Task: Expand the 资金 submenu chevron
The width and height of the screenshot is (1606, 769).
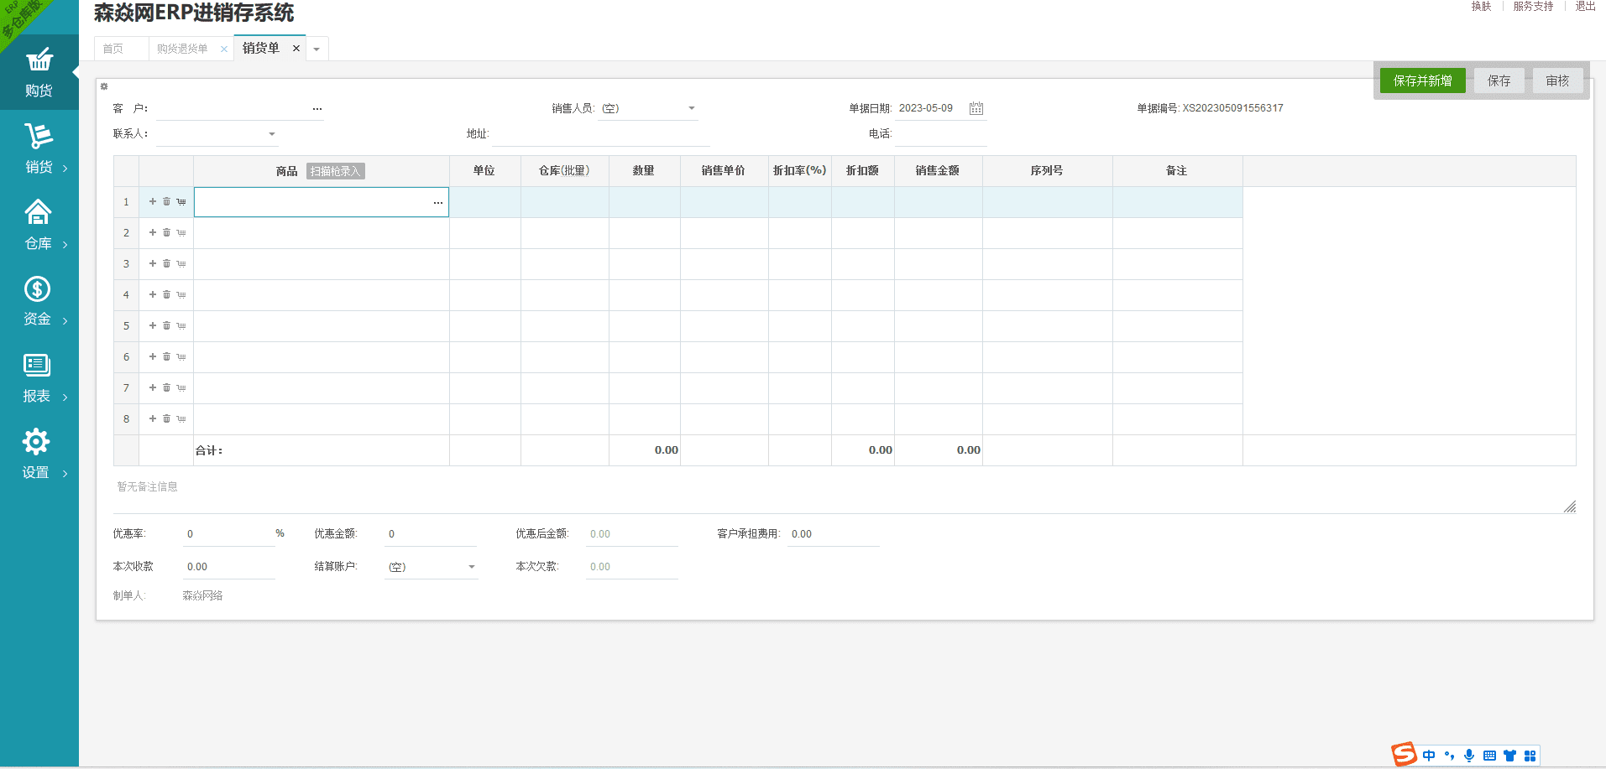Action: pos(65,321)
